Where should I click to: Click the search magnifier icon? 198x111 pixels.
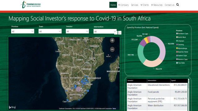[x=178, y=5]
